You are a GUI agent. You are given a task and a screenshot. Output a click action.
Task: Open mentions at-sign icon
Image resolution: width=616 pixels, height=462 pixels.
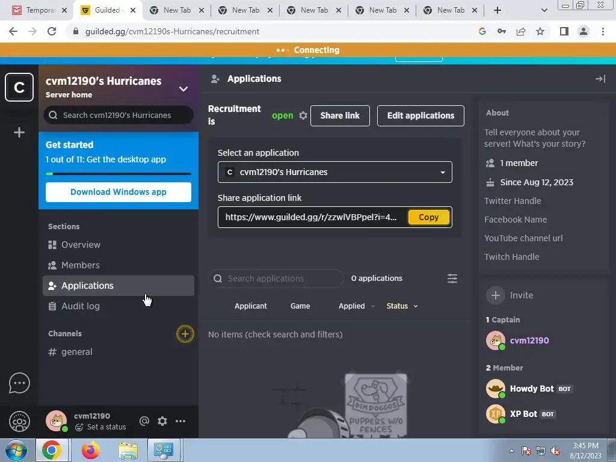[x=144, y=421]
